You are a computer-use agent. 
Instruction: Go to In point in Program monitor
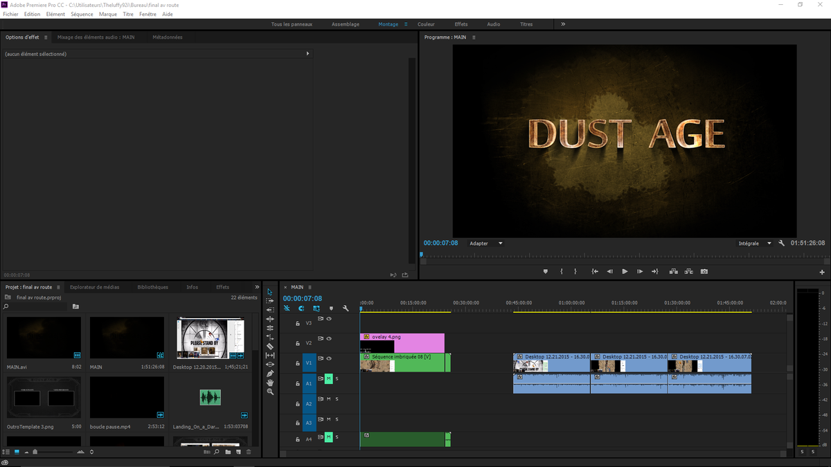pos(595,271)
